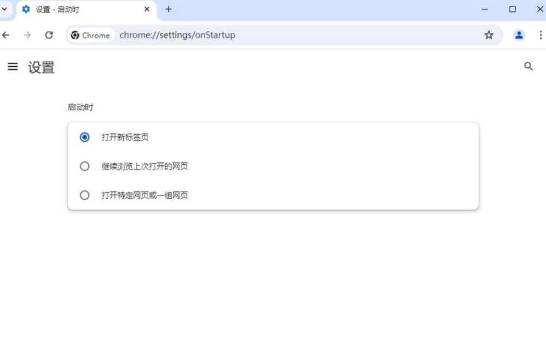This screenshot has width=546, height=360.
Task: Reload the current settings page
Action: coord(49,35)
